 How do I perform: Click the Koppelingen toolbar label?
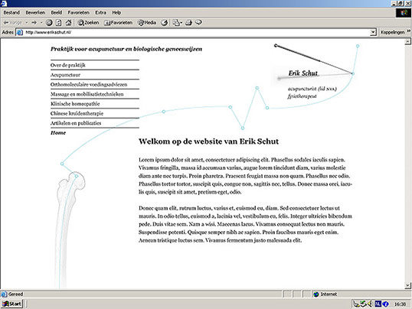point(392,32)
